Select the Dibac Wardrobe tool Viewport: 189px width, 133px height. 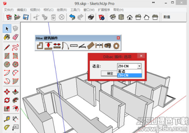82,46
